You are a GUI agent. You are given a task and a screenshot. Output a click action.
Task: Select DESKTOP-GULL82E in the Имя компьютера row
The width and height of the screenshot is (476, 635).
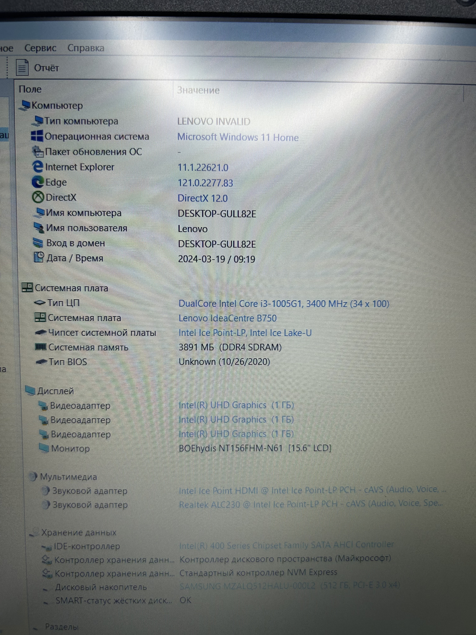pos(217,214)
